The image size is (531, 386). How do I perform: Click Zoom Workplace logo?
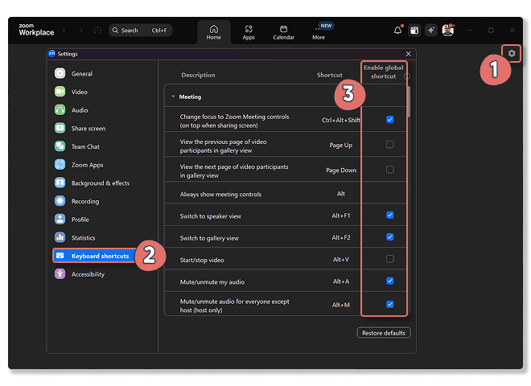coord(36,30)
